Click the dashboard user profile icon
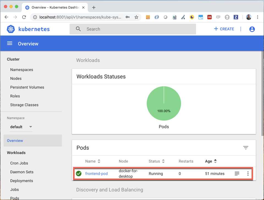Screen dimensions: 264x200 tap(252, 29)
